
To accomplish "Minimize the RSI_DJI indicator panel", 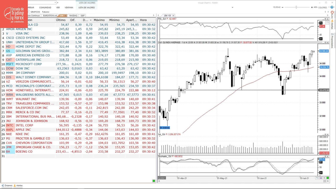I will coord(323,19).
